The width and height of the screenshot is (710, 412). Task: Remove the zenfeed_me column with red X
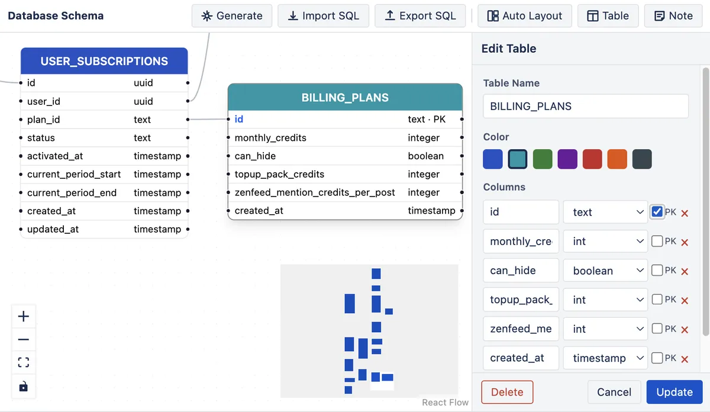(x=685, y=330)
